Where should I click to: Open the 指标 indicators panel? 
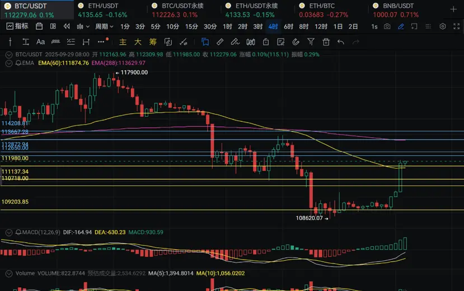click(x=17, y=26)
